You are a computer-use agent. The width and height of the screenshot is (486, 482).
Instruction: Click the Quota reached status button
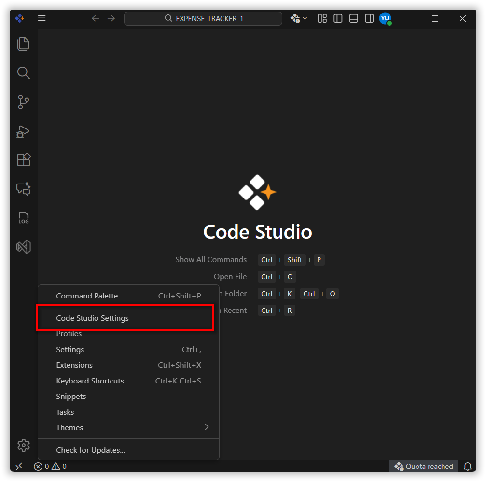[x=423, y=466]
